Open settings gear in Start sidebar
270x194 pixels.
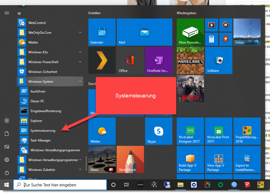point(7,160)
